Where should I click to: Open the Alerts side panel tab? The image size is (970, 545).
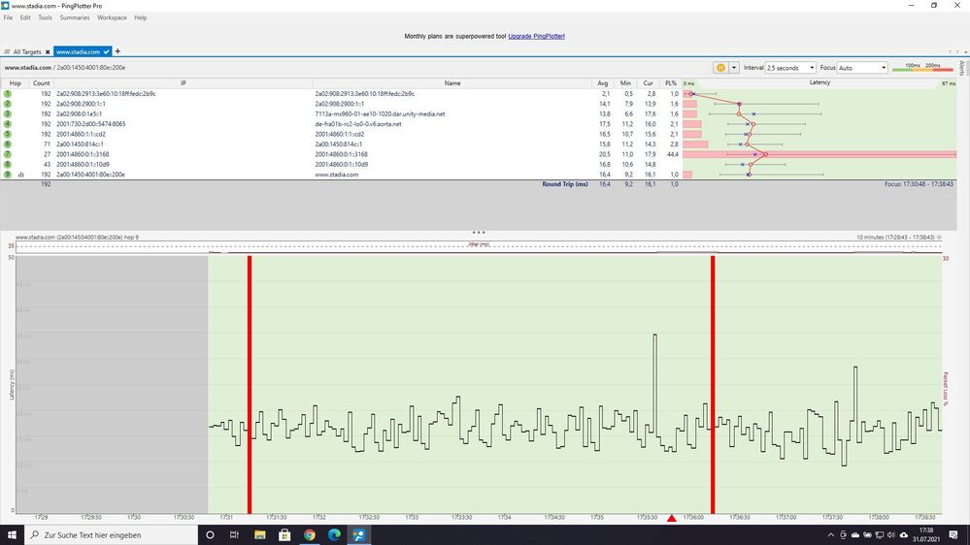(962, 67)
